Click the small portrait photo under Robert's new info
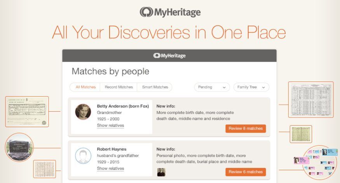The width and height of the screenshot is (340, 183). point(161,172)
